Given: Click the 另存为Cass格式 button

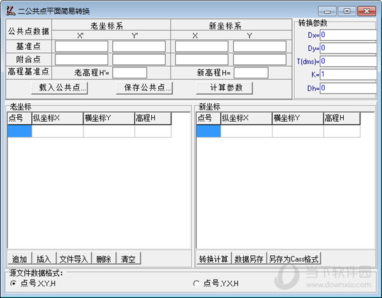Looking at the screenshot, I should pos(294,259).
